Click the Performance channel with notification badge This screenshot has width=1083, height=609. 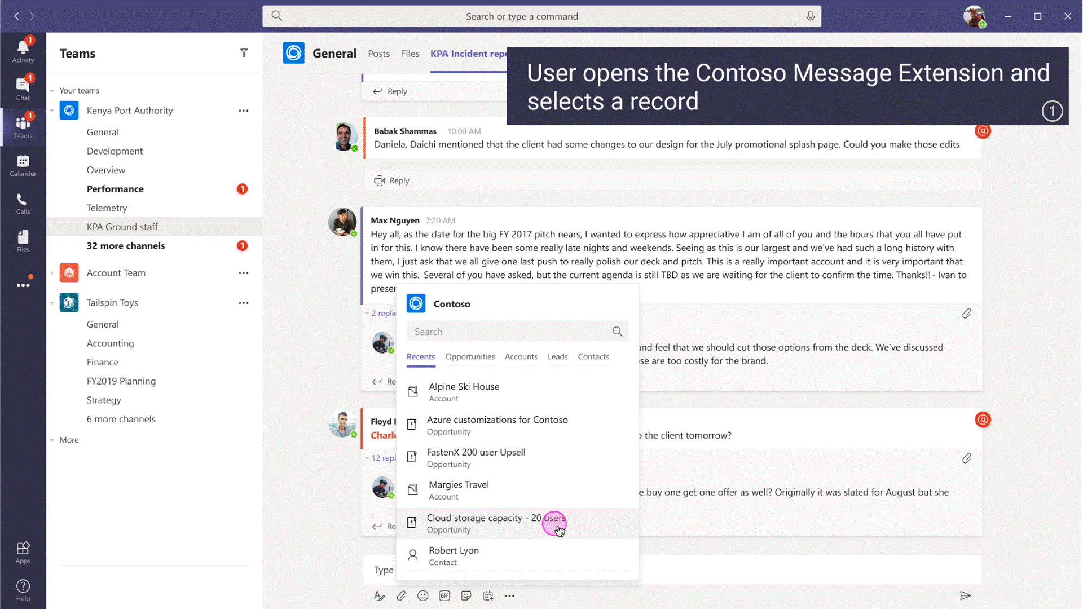coord(115,188)
